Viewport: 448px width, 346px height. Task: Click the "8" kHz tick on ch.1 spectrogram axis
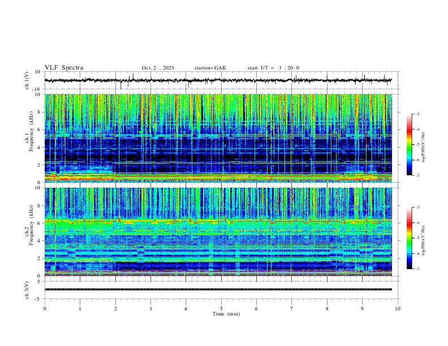[x=40, y=112]
